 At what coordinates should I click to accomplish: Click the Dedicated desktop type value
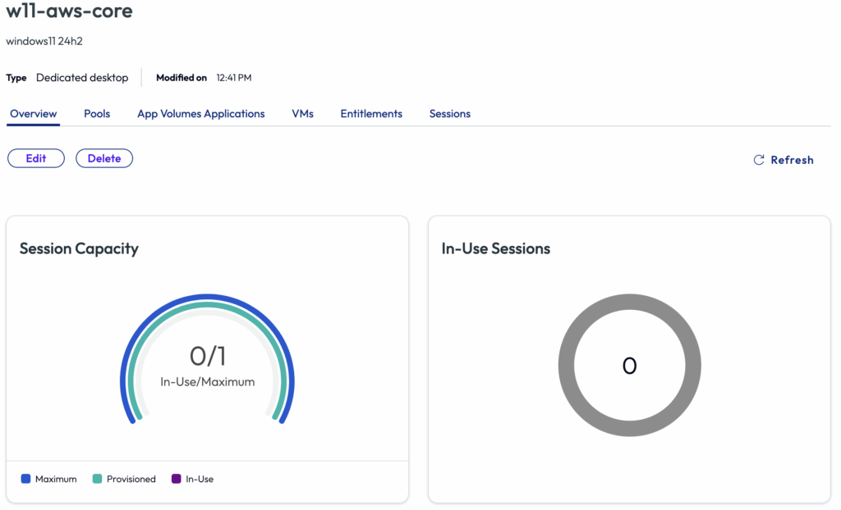click(82, 78)
